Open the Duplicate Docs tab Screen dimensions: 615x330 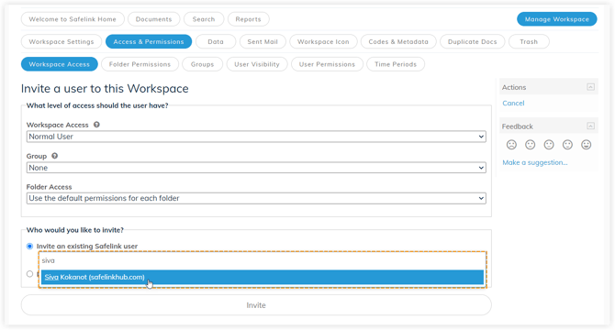tap(473, 41)
